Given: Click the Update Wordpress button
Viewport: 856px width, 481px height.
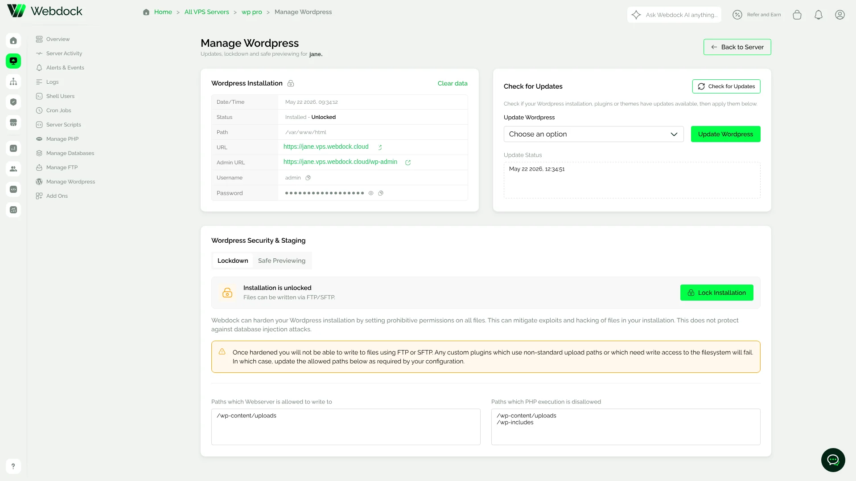Looking at the screenshot, I should tap(725, 134).
